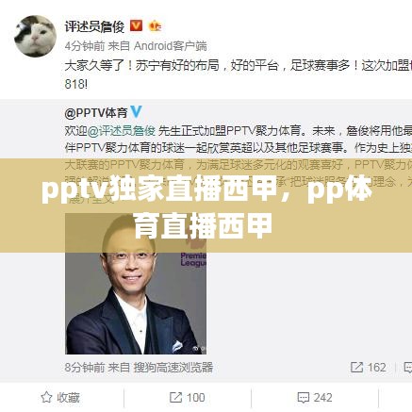Click the repost count 162
Viewport: 412px width, 412px height.
(376, 368)
